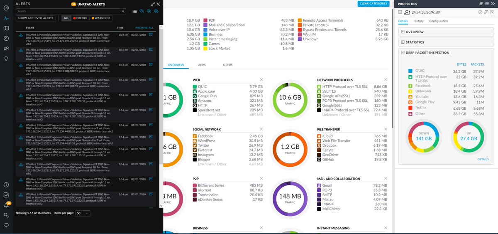Expand the Alerts panel to full size
This screenshot has height=234, width=498.
153,3
